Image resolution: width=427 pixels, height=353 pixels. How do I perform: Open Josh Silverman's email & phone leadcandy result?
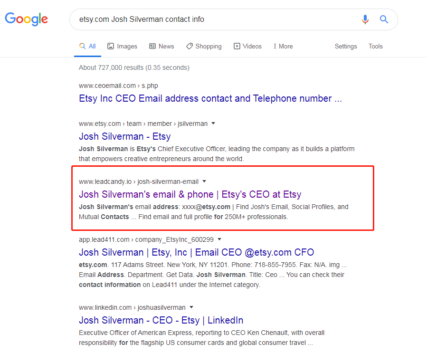(190, 194)
